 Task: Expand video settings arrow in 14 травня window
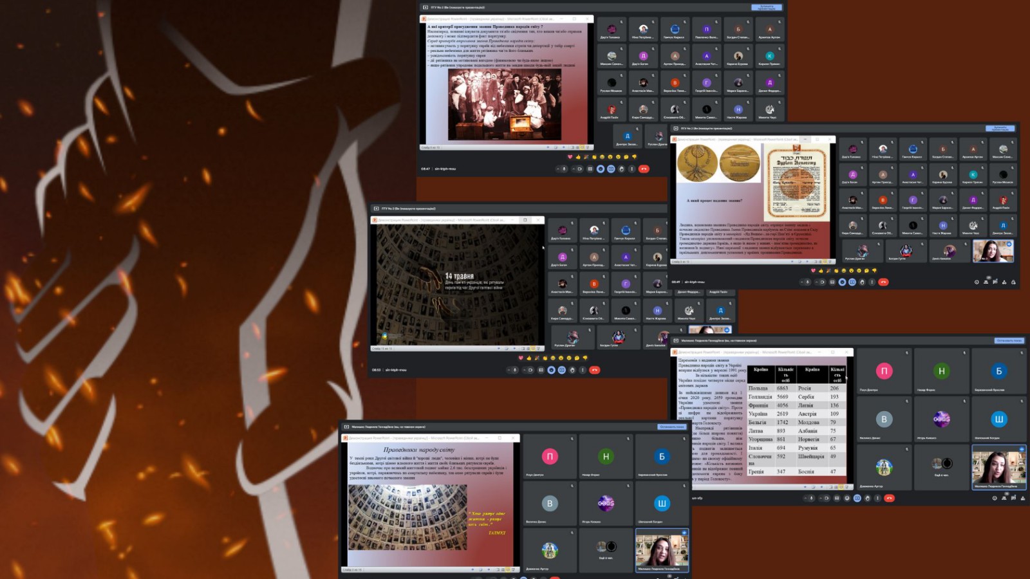[x=524, y=370]
